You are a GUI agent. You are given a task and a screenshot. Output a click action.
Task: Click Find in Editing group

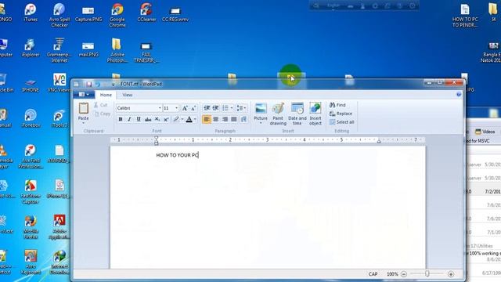point(337,105)
